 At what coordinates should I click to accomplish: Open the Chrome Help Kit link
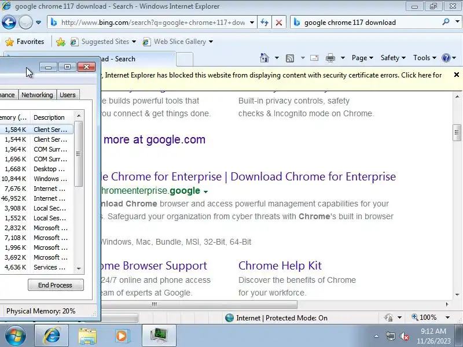coord(280,265)
